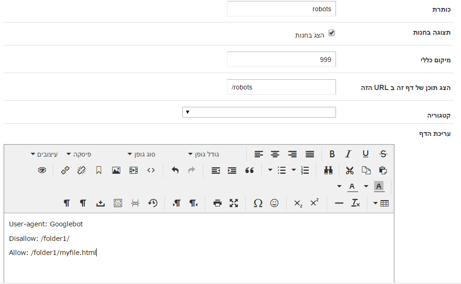Restore the last draft
The image size is (461, 284).
[x=153, y=203]
